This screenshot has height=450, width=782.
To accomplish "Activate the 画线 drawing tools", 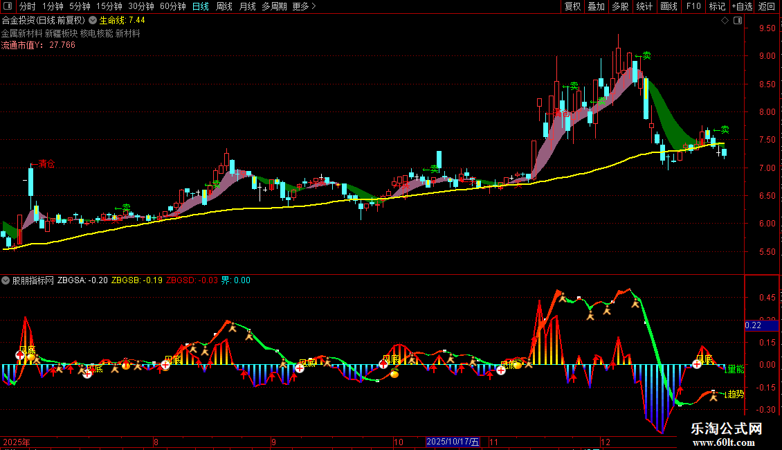I will point(669,6).
